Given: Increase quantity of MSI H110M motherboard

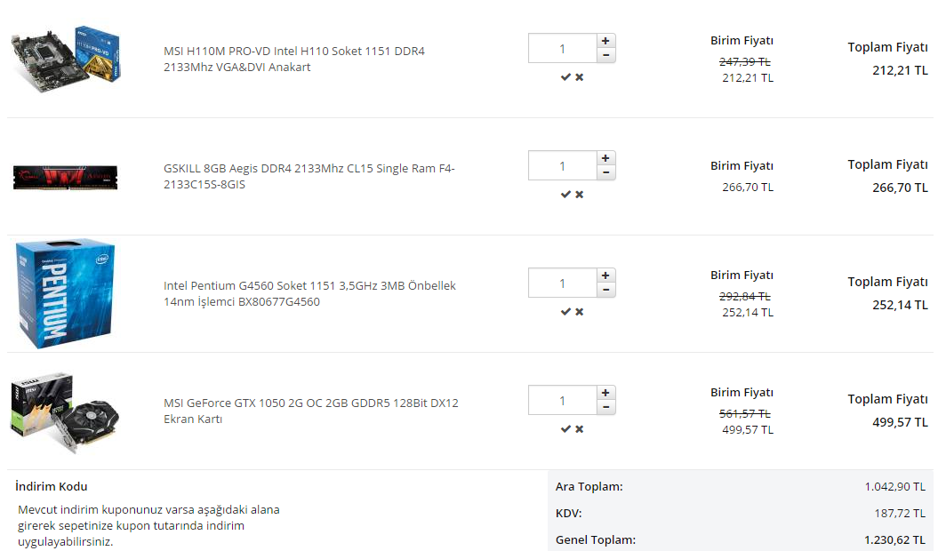Looking at the screenshot, I should click(x=605, y=41).
